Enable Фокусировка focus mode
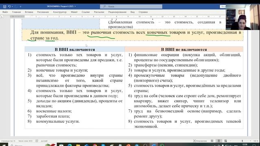The image size is (260, 146). (200, 141)
